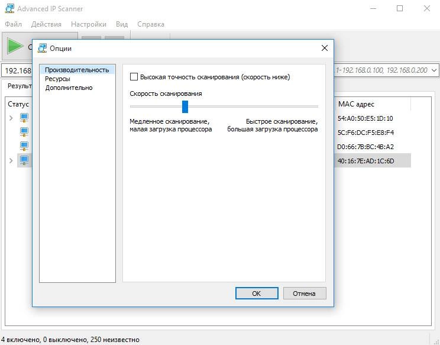Select Производительность in options list
440x345 pixels.
click(77, 70)
